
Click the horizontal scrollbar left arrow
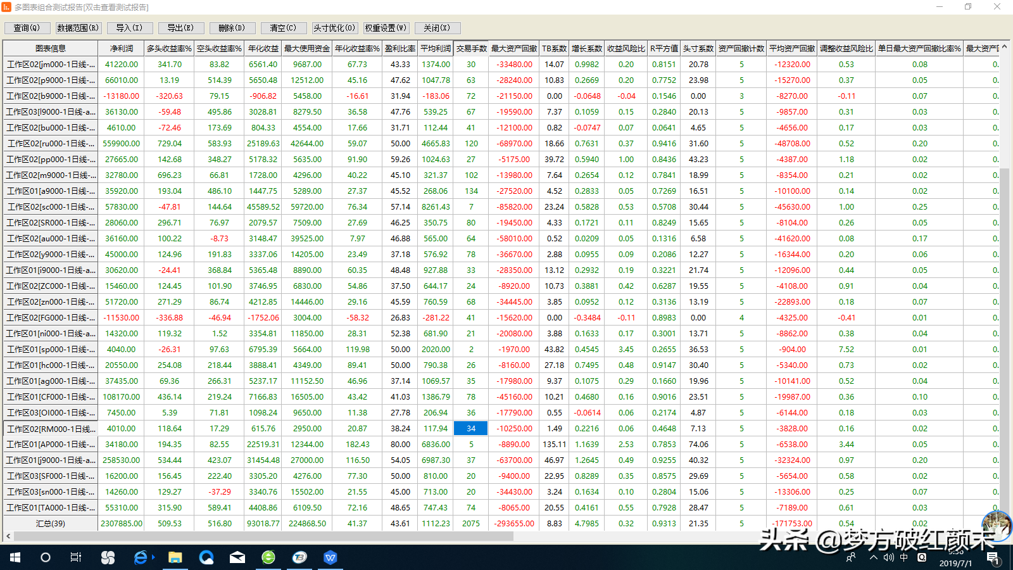(8, 536)
